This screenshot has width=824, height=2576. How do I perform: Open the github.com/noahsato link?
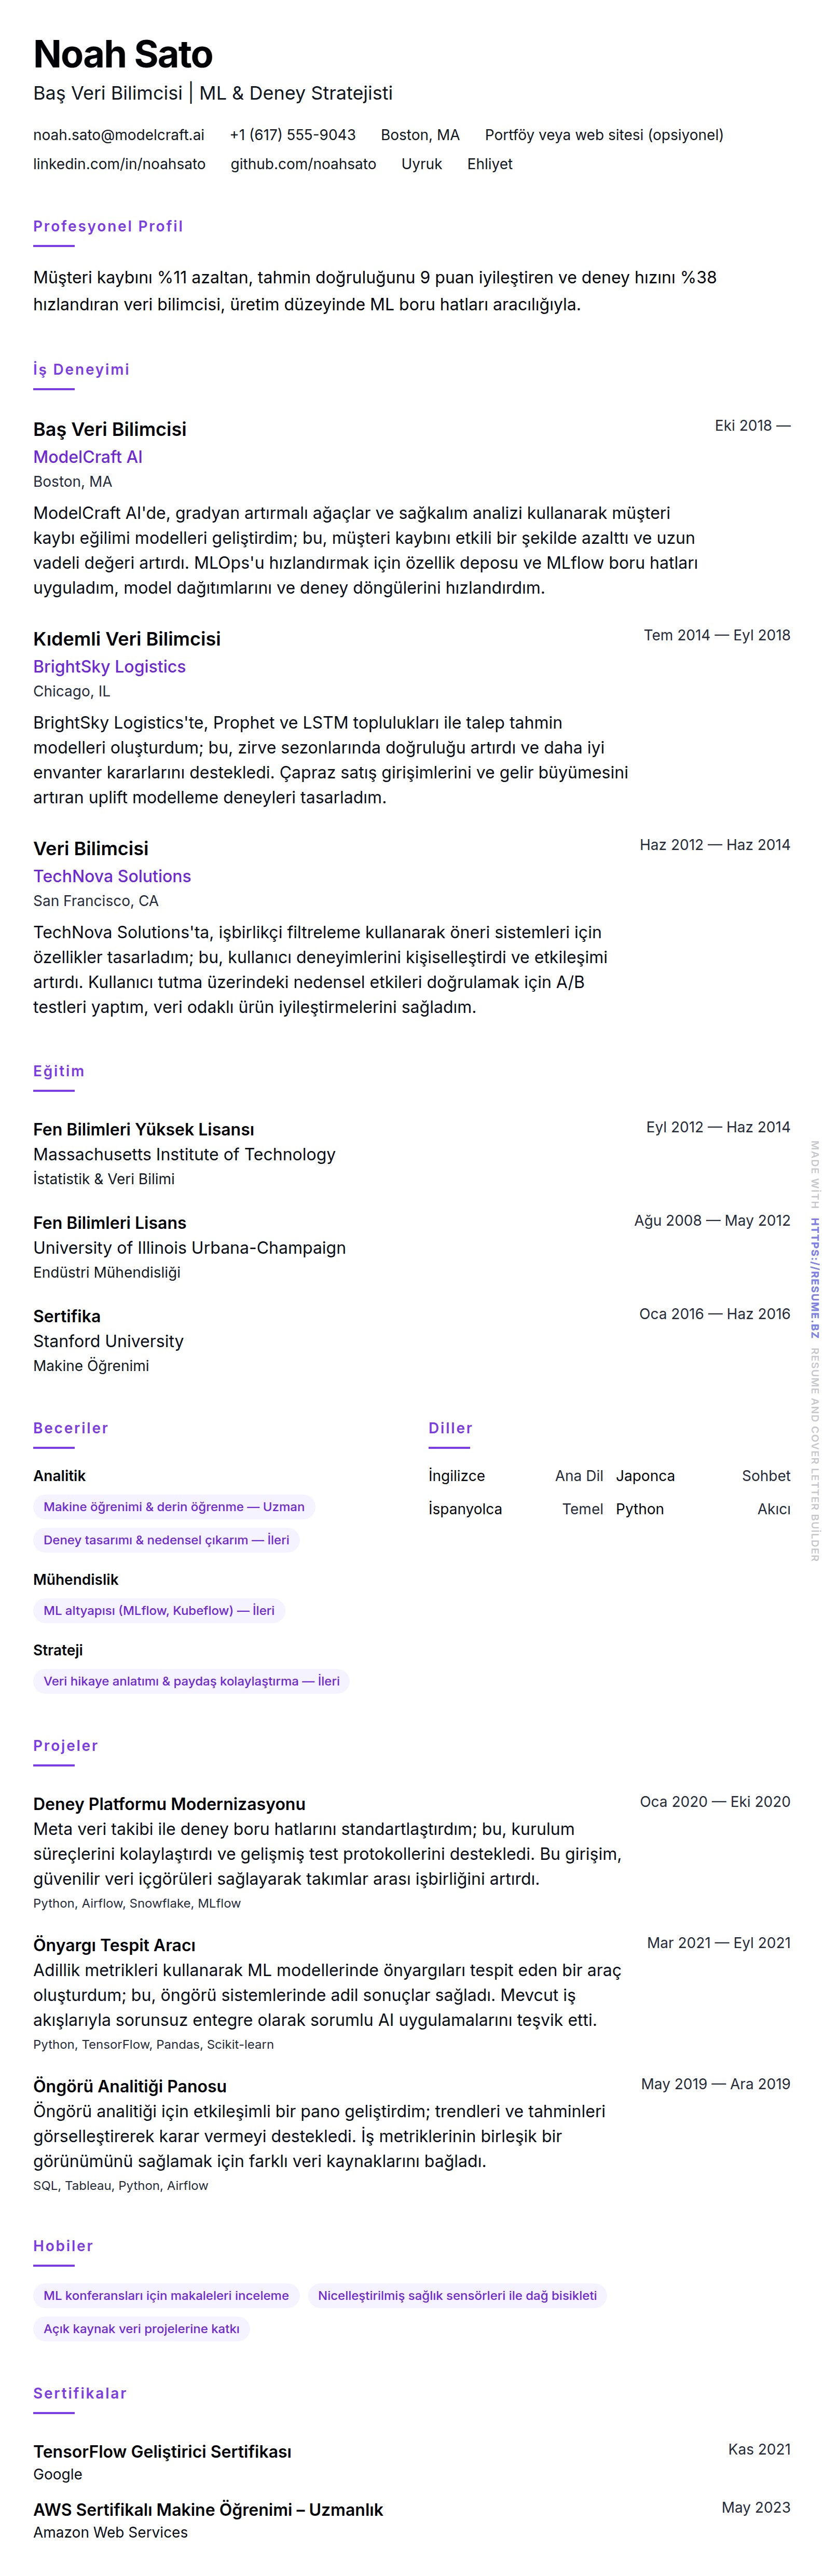(303, 164)
